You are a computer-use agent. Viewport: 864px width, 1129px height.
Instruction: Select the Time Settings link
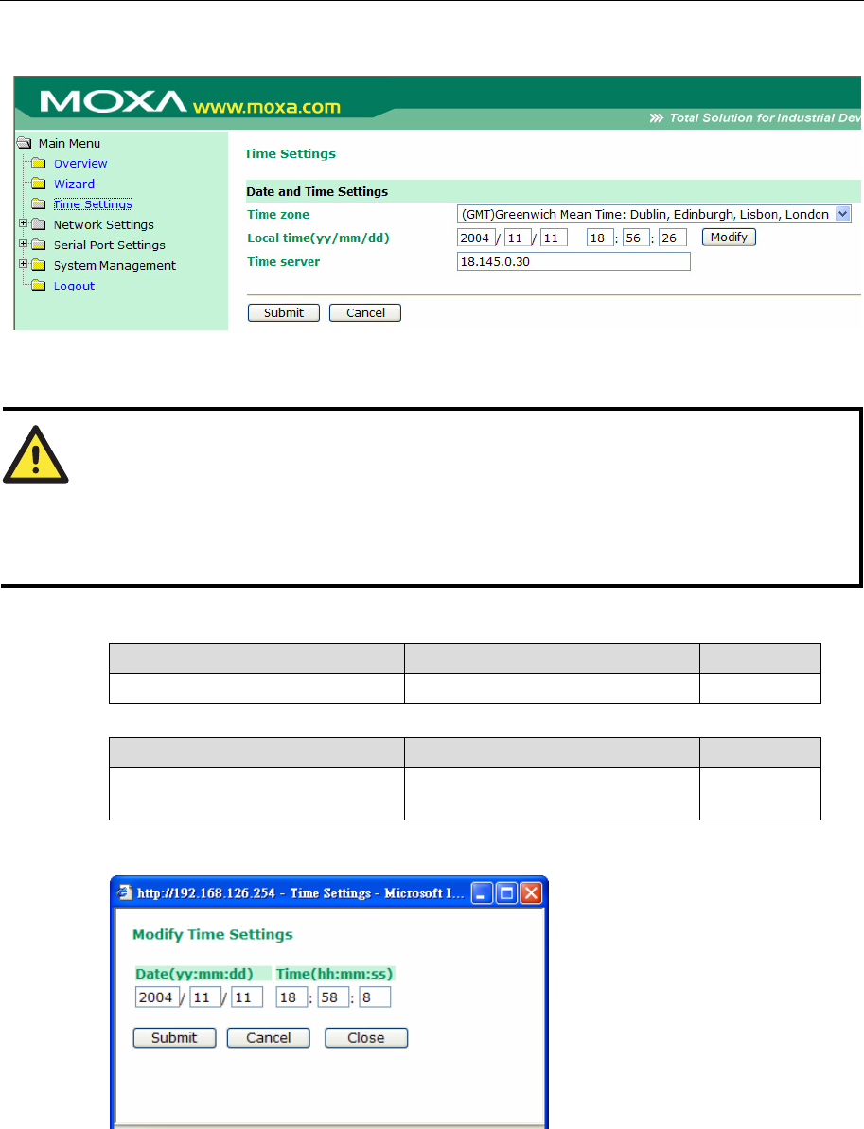pyautogui.click(x=93, y=204)
